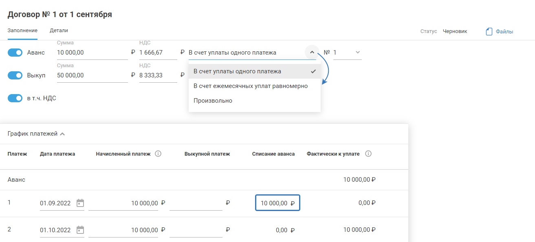
Task: Choose В счет ежемесячных уплат равномерно option
Action: tap(251, 86)
